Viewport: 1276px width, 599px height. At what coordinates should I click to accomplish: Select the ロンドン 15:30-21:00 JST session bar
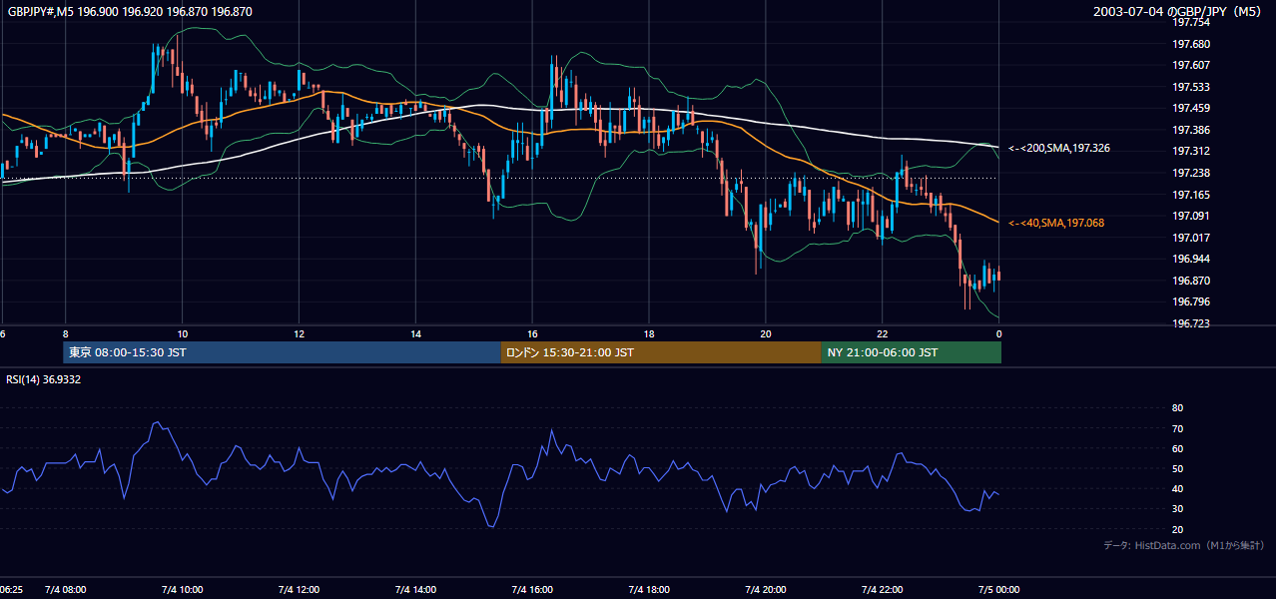pos(661,352)
